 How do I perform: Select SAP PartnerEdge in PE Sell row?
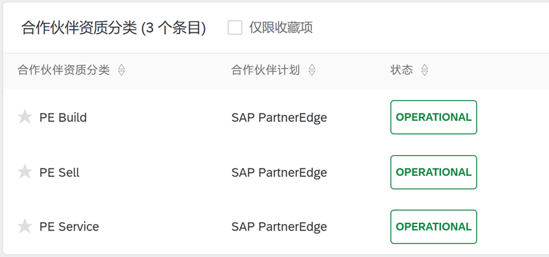click(x=279, y=173)
